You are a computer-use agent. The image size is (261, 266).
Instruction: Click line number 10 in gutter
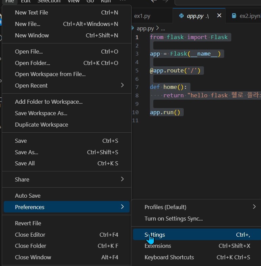(135, 112)
